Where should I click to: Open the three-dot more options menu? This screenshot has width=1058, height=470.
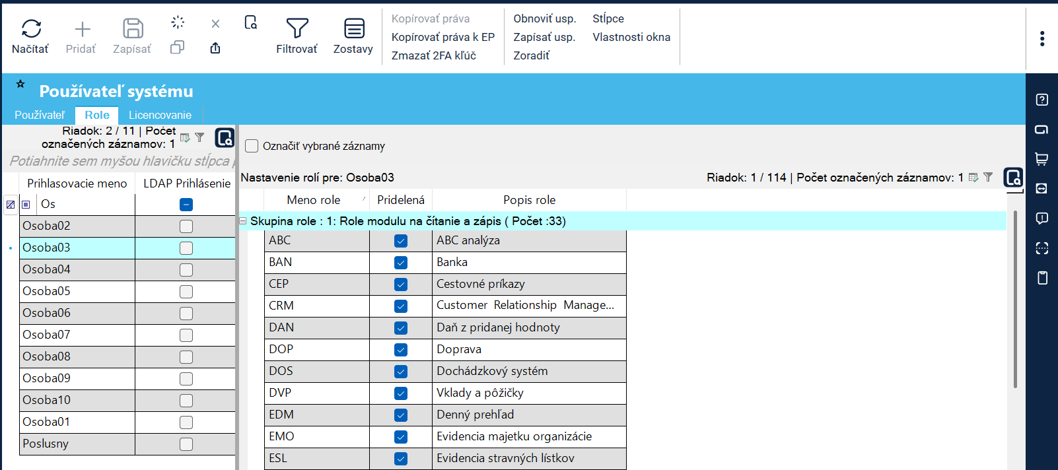pos(1042,38)
